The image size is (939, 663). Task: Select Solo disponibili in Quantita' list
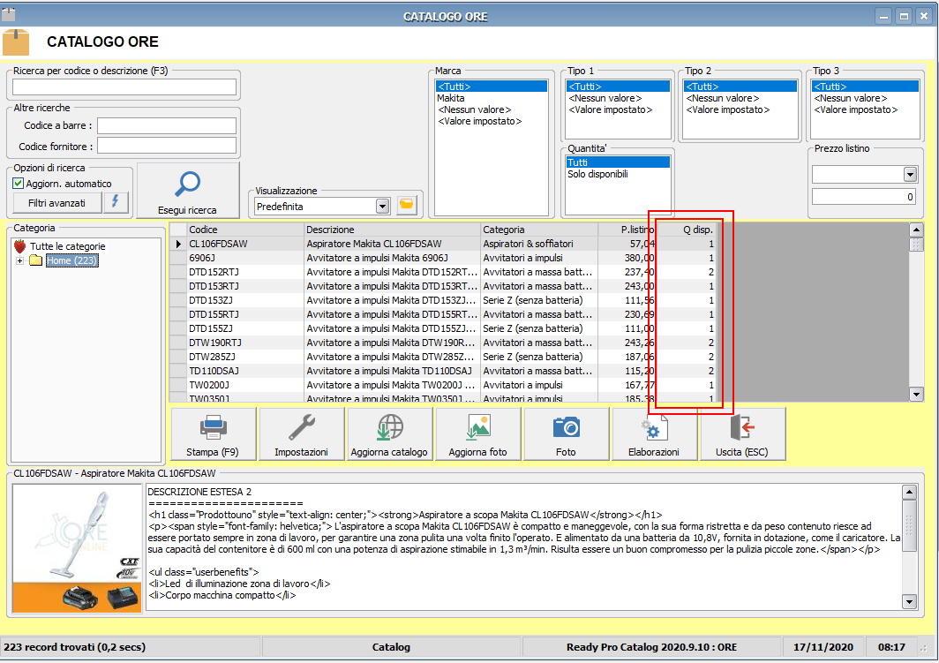point(597,174)
